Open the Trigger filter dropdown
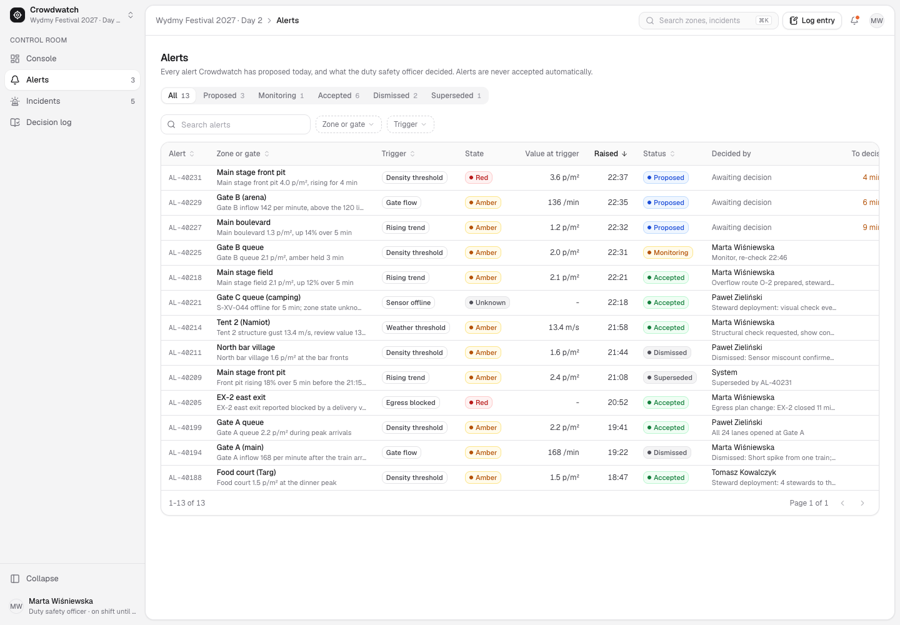Viewport: 900px width, 625px height. click(410, 124)
